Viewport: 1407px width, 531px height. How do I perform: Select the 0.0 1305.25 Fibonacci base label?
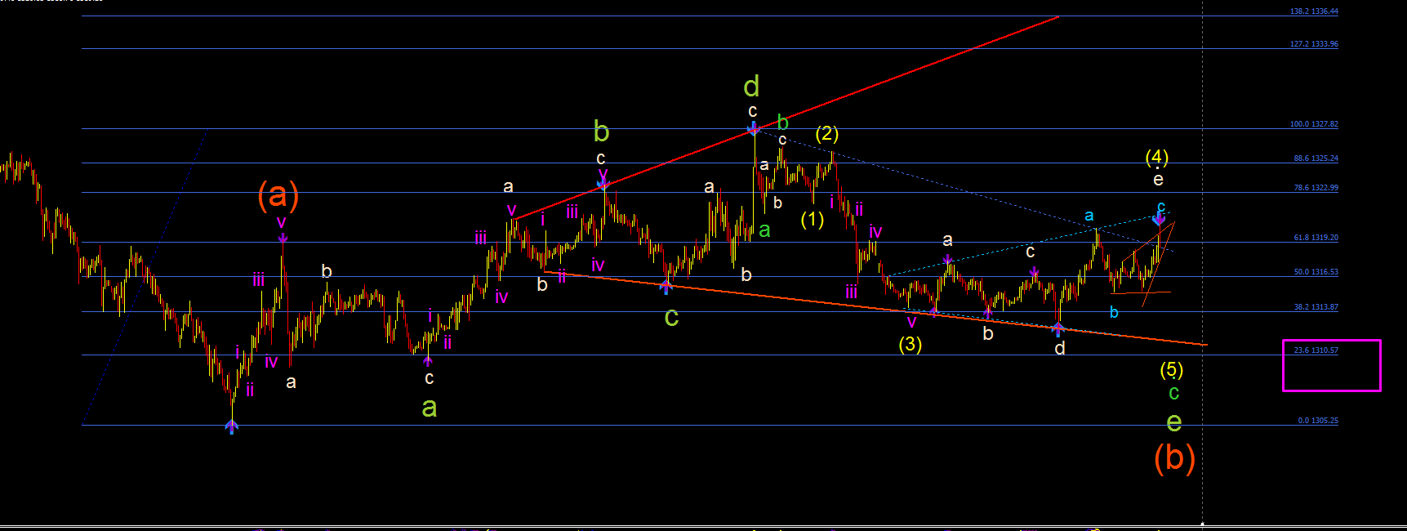pyautogui.click(x=1318, y=421)
